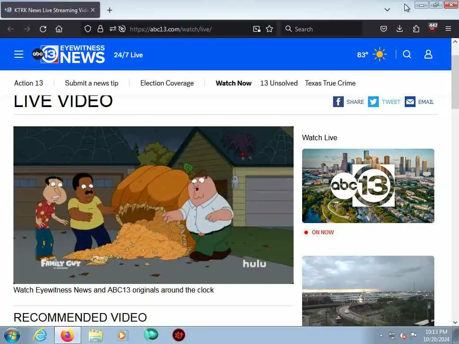The height and width of the screenshot is (344, 459).
Task: Open Windows Media Player taskbar icon
Action: click(x=123, y=335)
